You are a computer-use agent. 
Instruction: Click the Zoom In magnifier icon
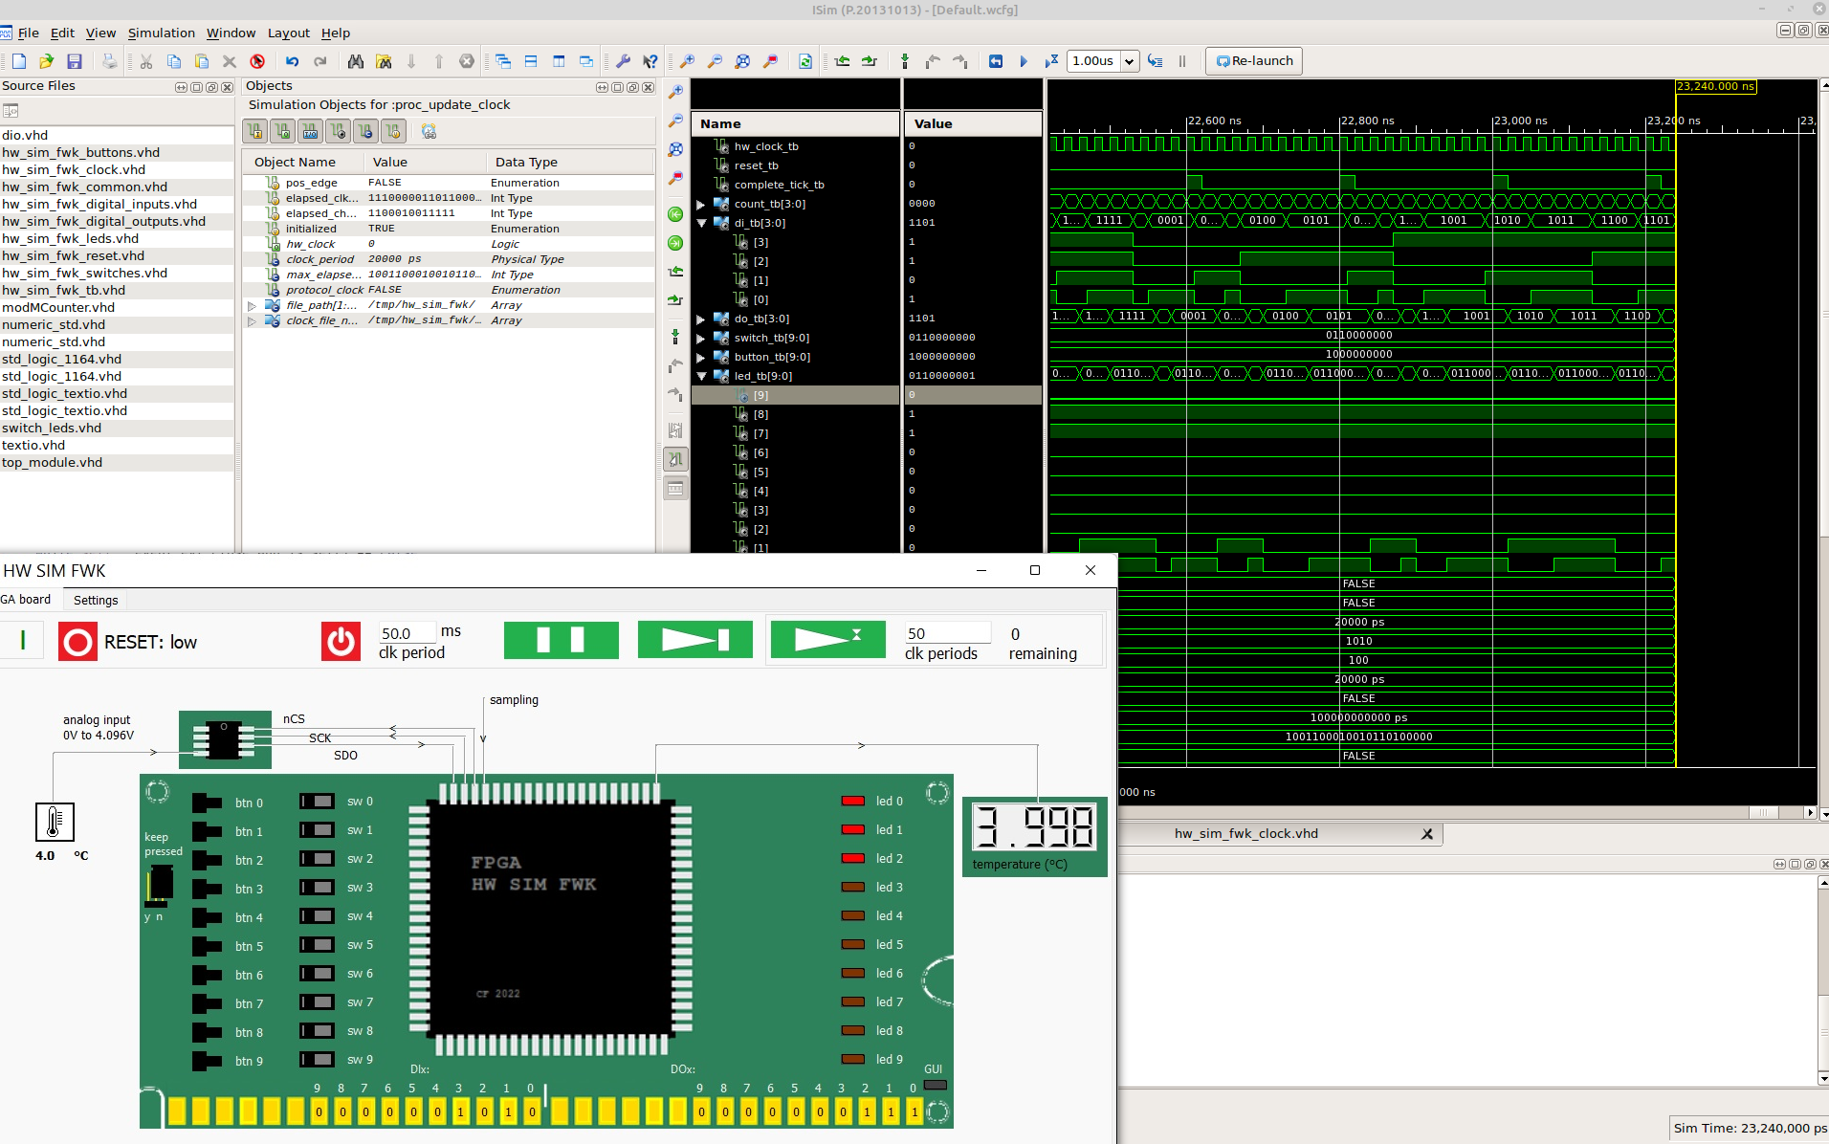(687, 61)
